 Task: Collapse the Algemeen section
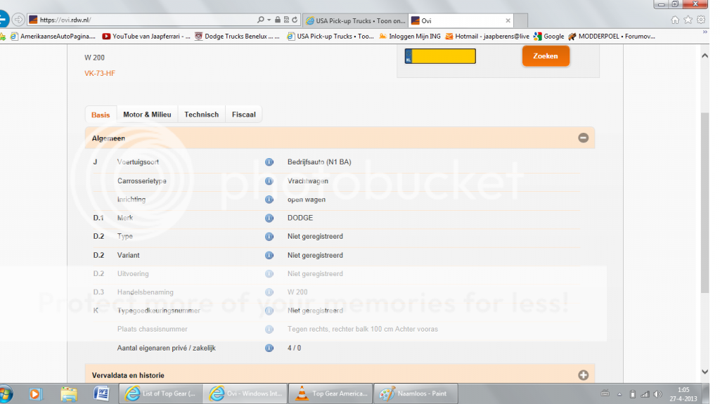tap(583, 138)
